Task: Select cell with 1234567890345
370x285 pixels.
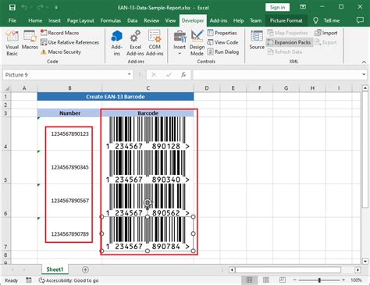Action: pyautogui.click(x=69, y=167)
